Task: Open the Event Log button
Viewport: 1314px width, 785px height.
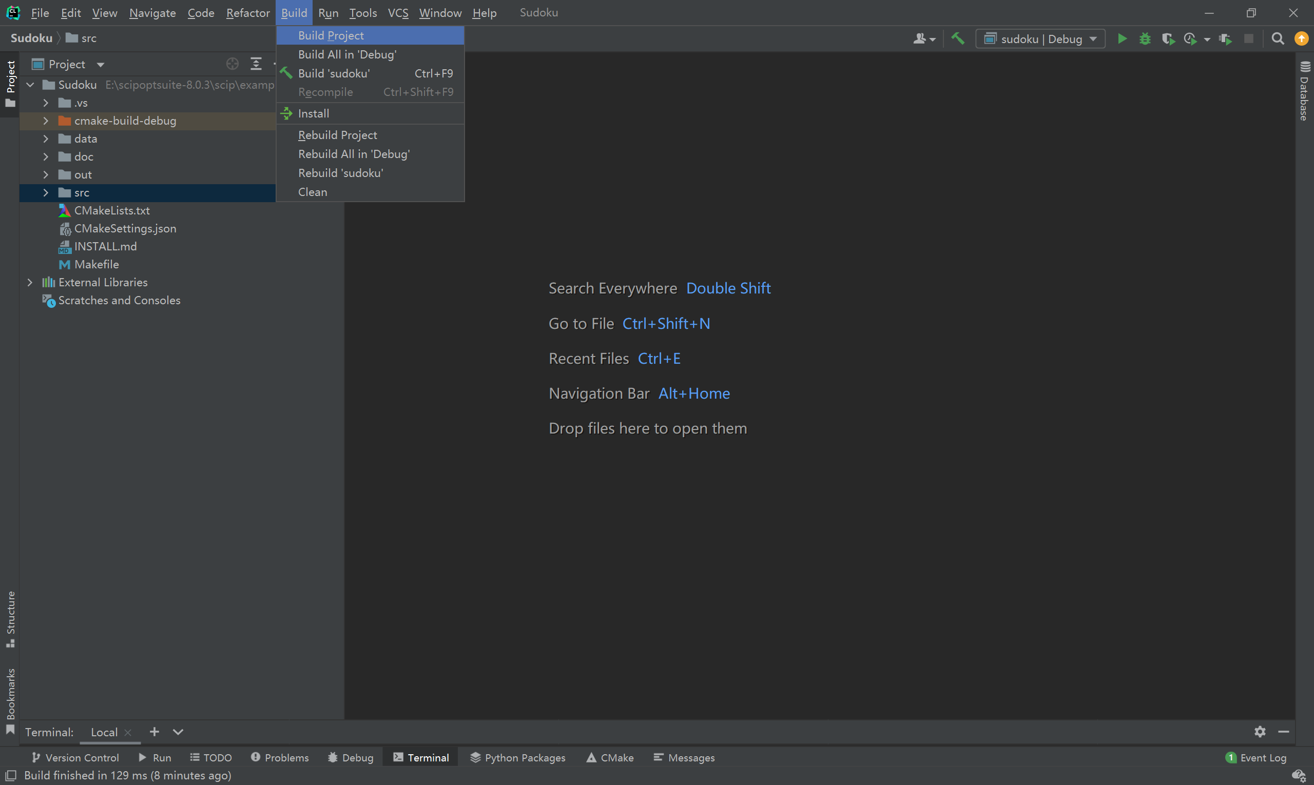Action: pos(1256,757)
